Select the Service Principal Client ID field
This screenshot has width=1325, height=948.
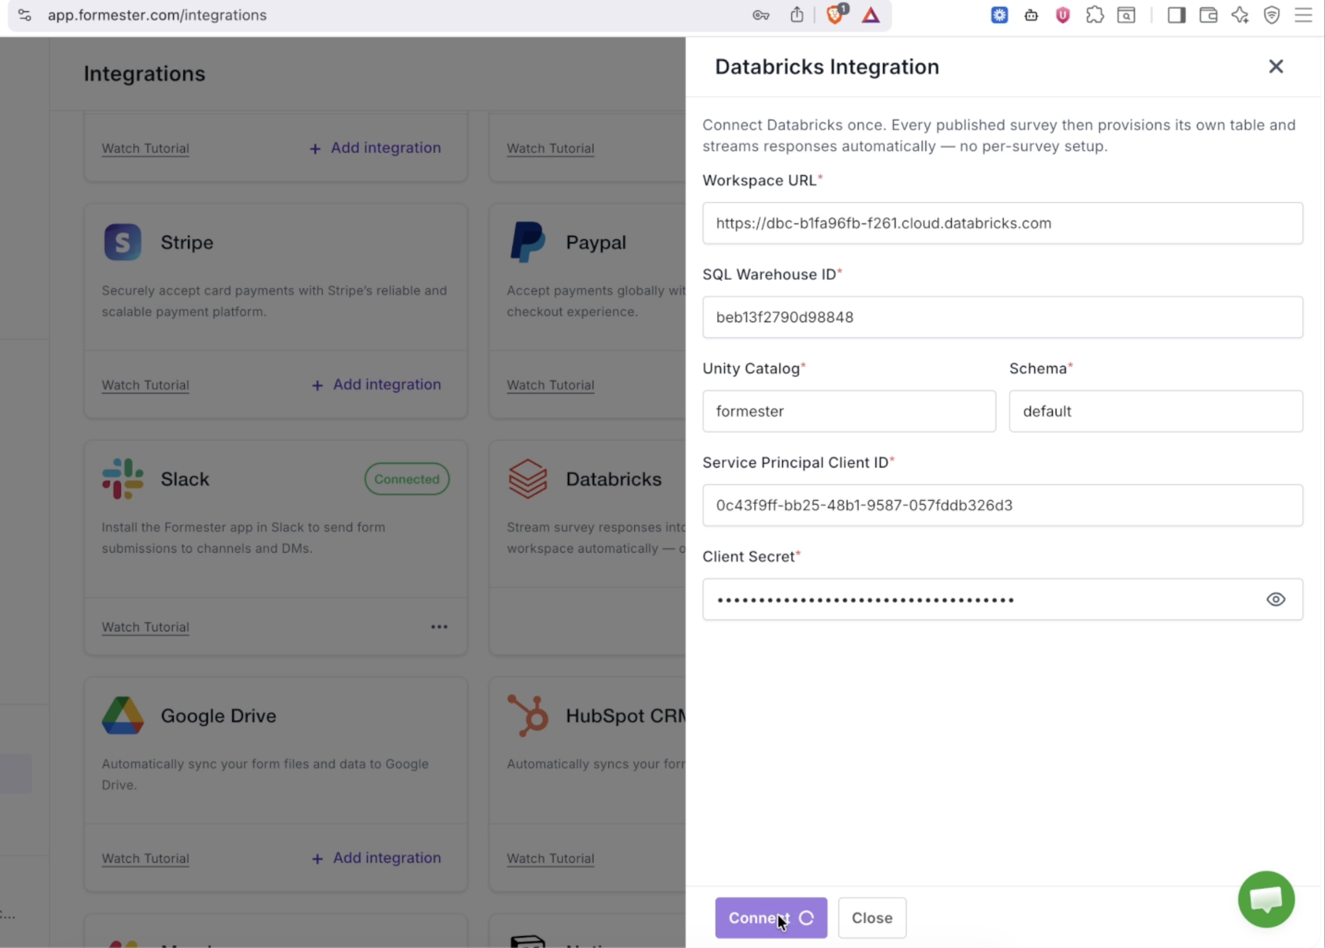click(x=1002, y=505)
